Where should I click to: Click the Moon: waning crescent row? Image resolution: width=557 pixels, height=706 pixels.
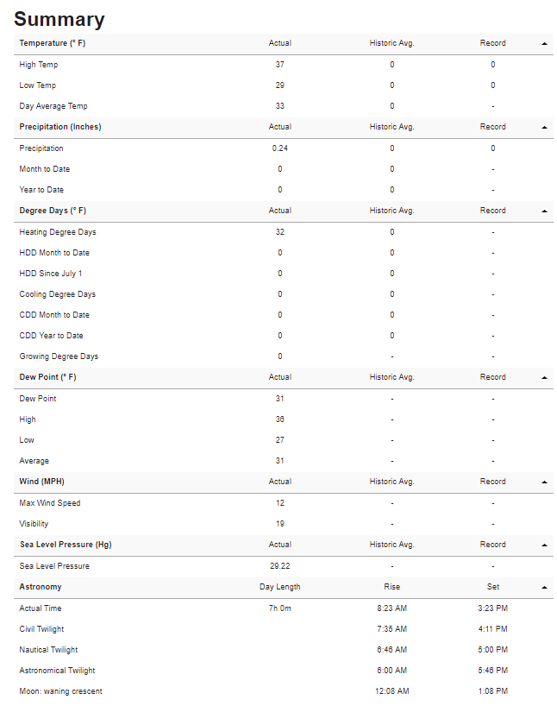284,691
